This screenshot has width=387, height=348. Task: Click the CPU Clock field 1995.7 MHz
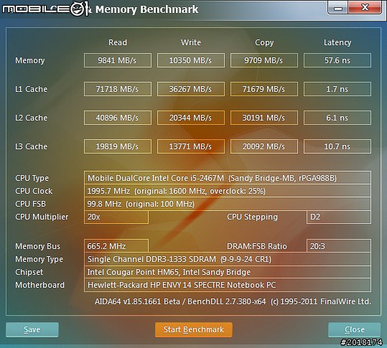(228, 191)
